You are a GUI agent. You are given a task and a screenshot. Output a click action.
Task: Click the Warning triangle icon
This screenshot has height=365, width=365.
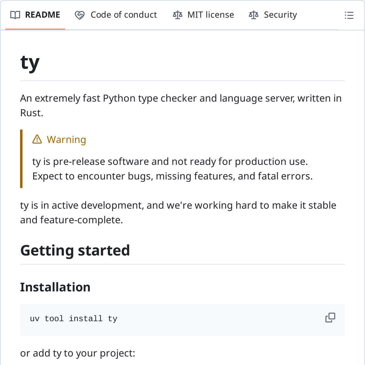pos(37,139)
